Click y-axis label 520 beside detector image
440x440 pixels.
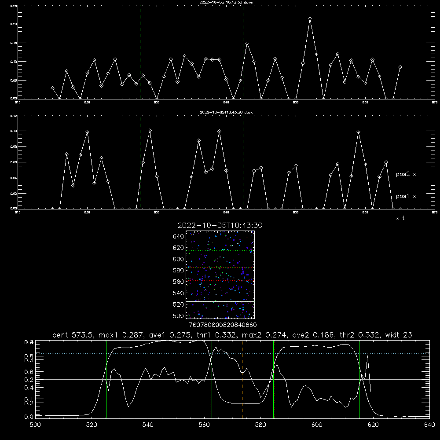coord(179,304)
